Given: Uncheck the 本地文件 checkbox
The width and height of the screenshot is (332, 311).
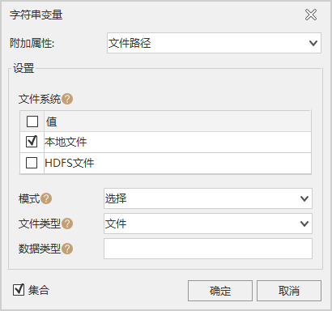Looking at the screenshot, I should pos(32,142).
